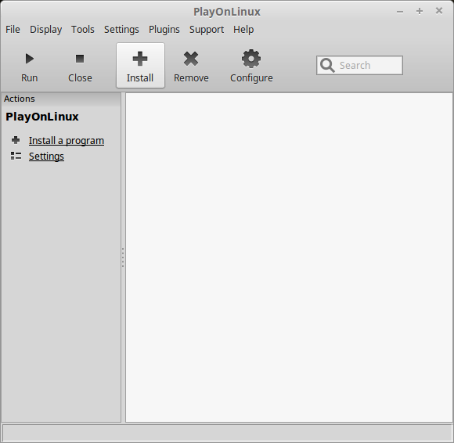Open the Tools menu
This screenshot has height=443, width=454.
tap(83, 30)
